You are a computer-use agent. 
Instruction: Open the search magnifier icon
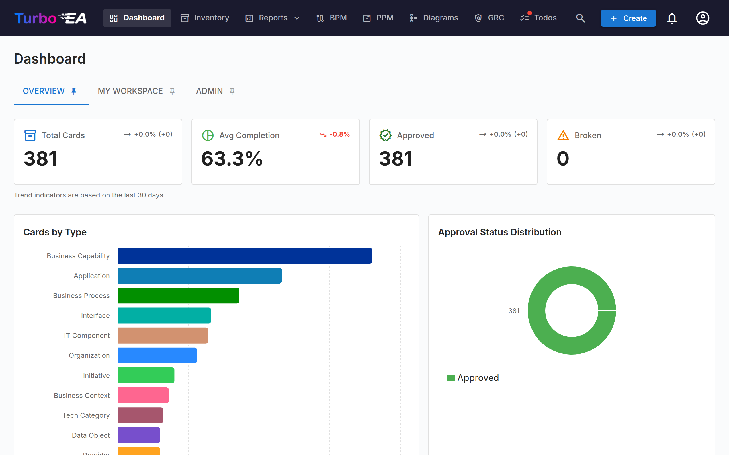point(580,18)
